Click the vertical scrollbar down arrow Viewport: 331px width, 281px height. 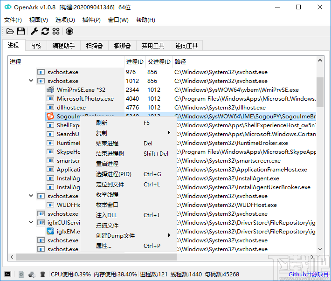(320, 249)
